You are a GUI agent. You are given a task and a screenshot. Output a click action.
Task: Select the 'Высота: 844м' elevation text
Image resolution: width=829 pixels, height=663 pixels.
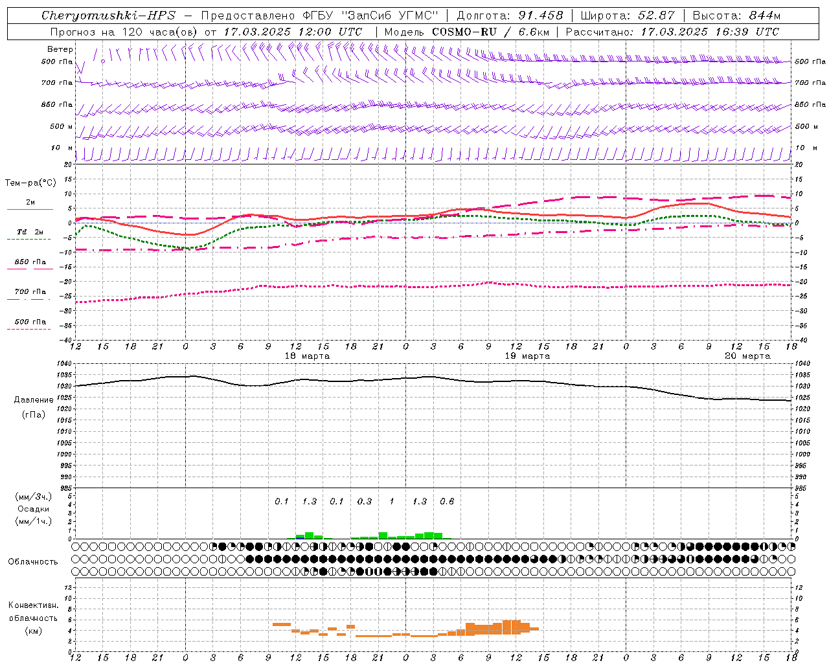[x=736, y=16]
